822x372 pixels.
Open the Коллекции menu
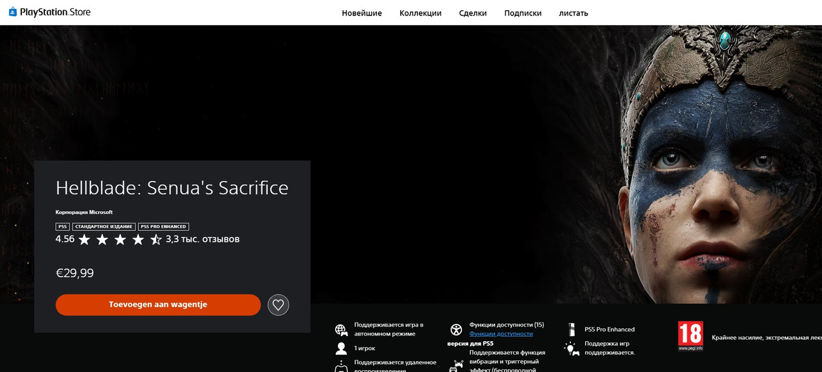point(421,13)
